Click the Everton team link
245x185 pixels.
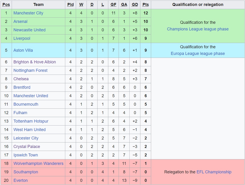pyautogui.click(x=21, y=180)
